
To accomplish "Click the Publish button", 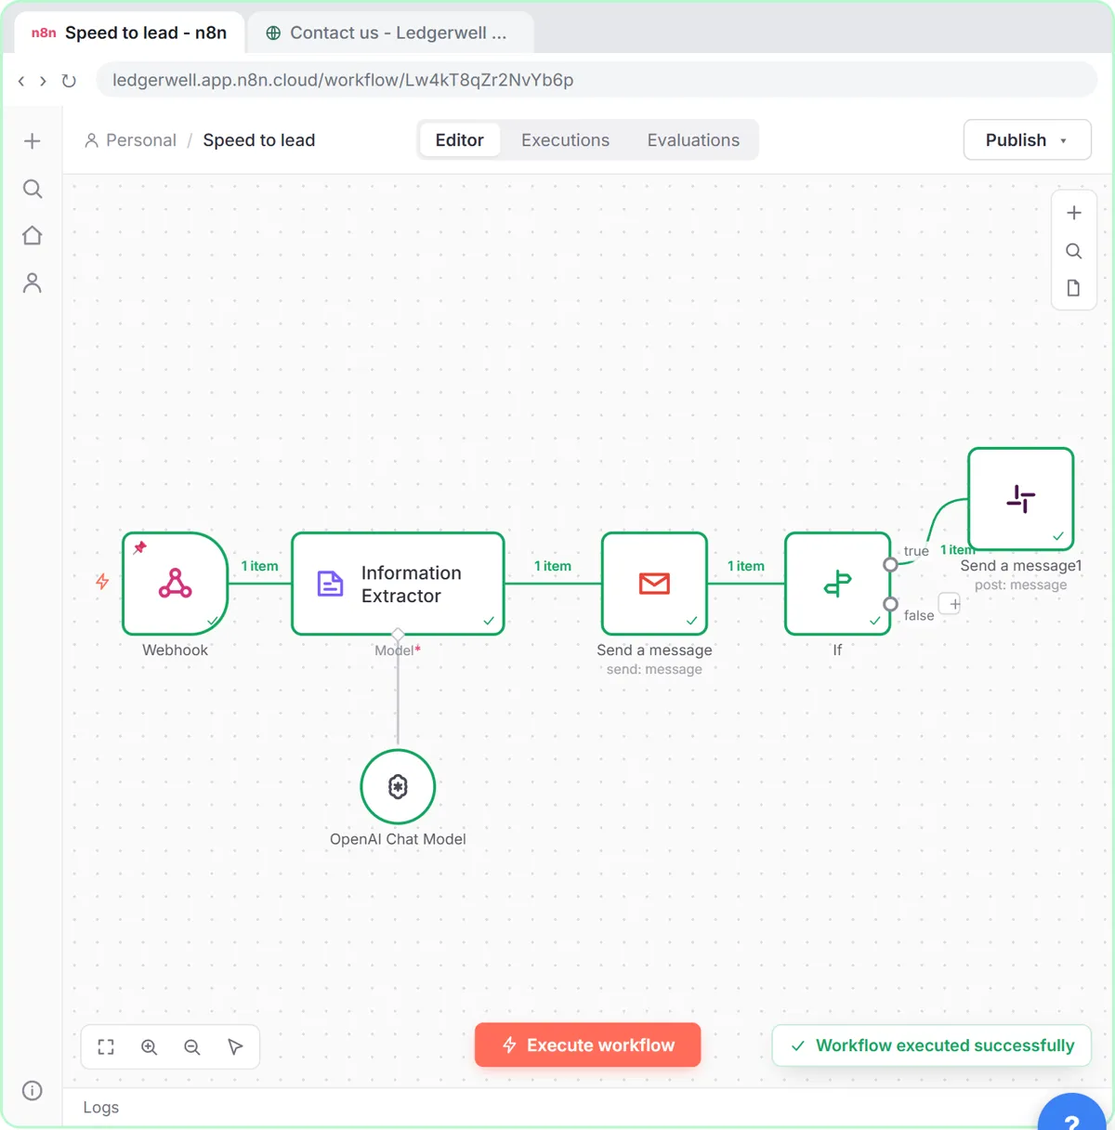I will coord(1027,140).
